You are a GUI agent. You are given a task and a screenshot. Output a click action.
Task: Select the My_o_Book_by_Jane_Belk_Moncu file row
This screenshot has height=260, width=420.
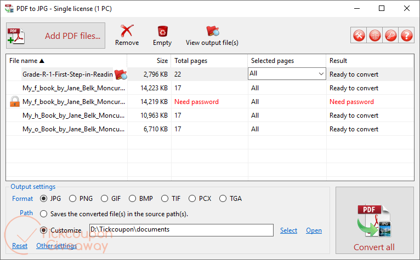tap(73, 129)
